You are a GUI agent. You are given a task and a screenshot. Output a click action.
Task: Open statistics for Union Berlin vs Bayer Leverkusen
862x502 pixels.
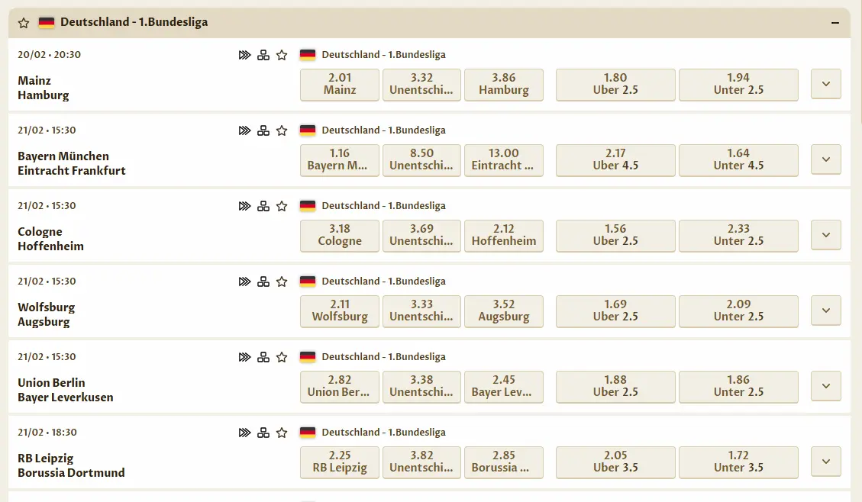[263, 356]
